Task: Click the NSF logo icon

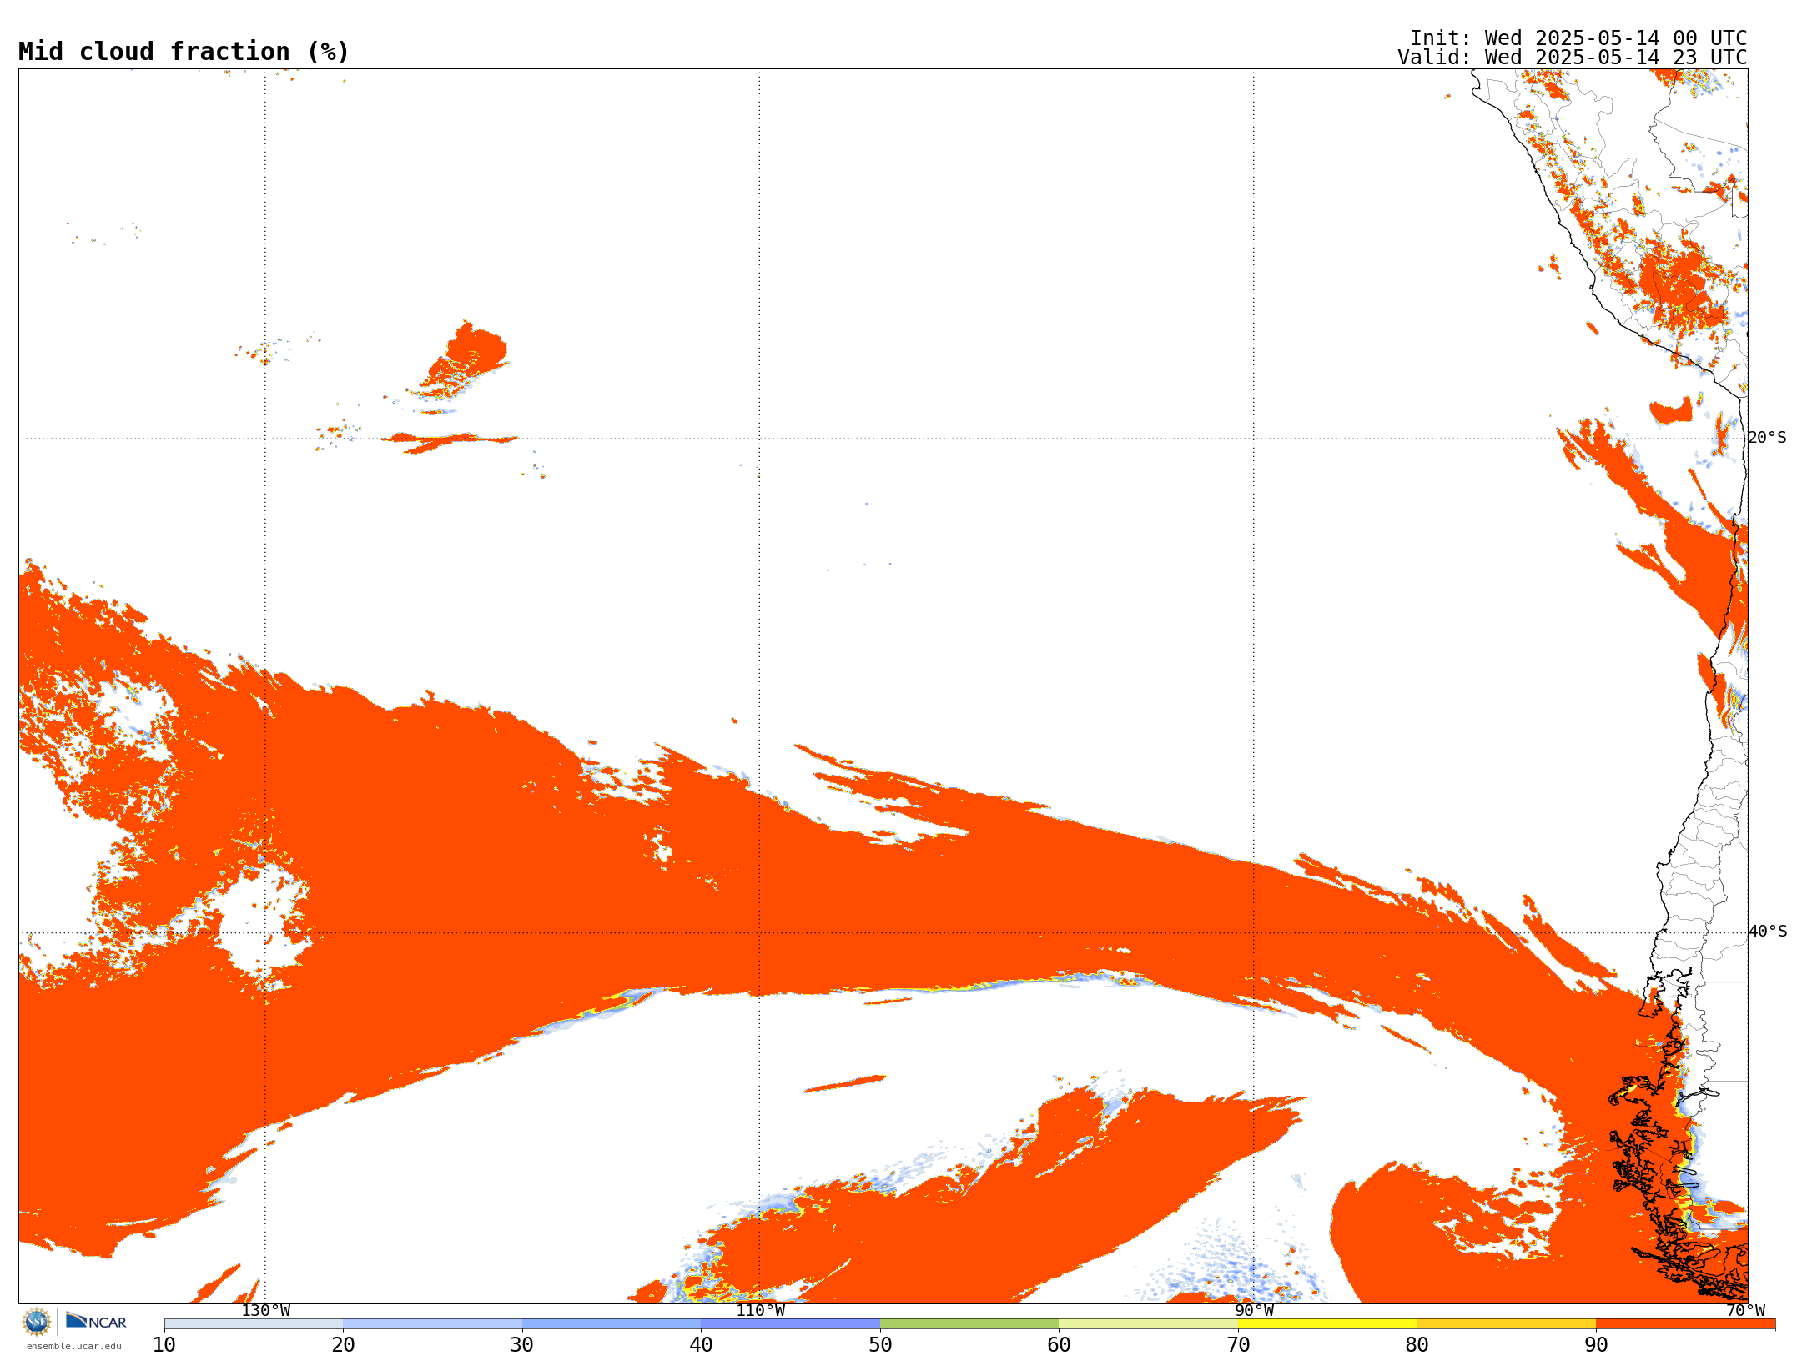Action: tap(37, 1322)
